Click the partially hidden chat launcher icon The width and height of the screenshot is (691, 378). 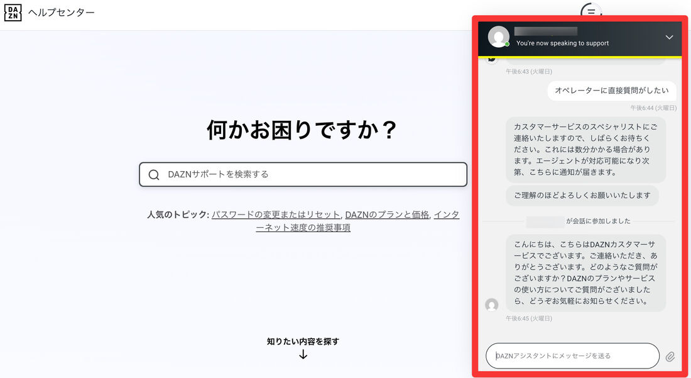(591, 11)
